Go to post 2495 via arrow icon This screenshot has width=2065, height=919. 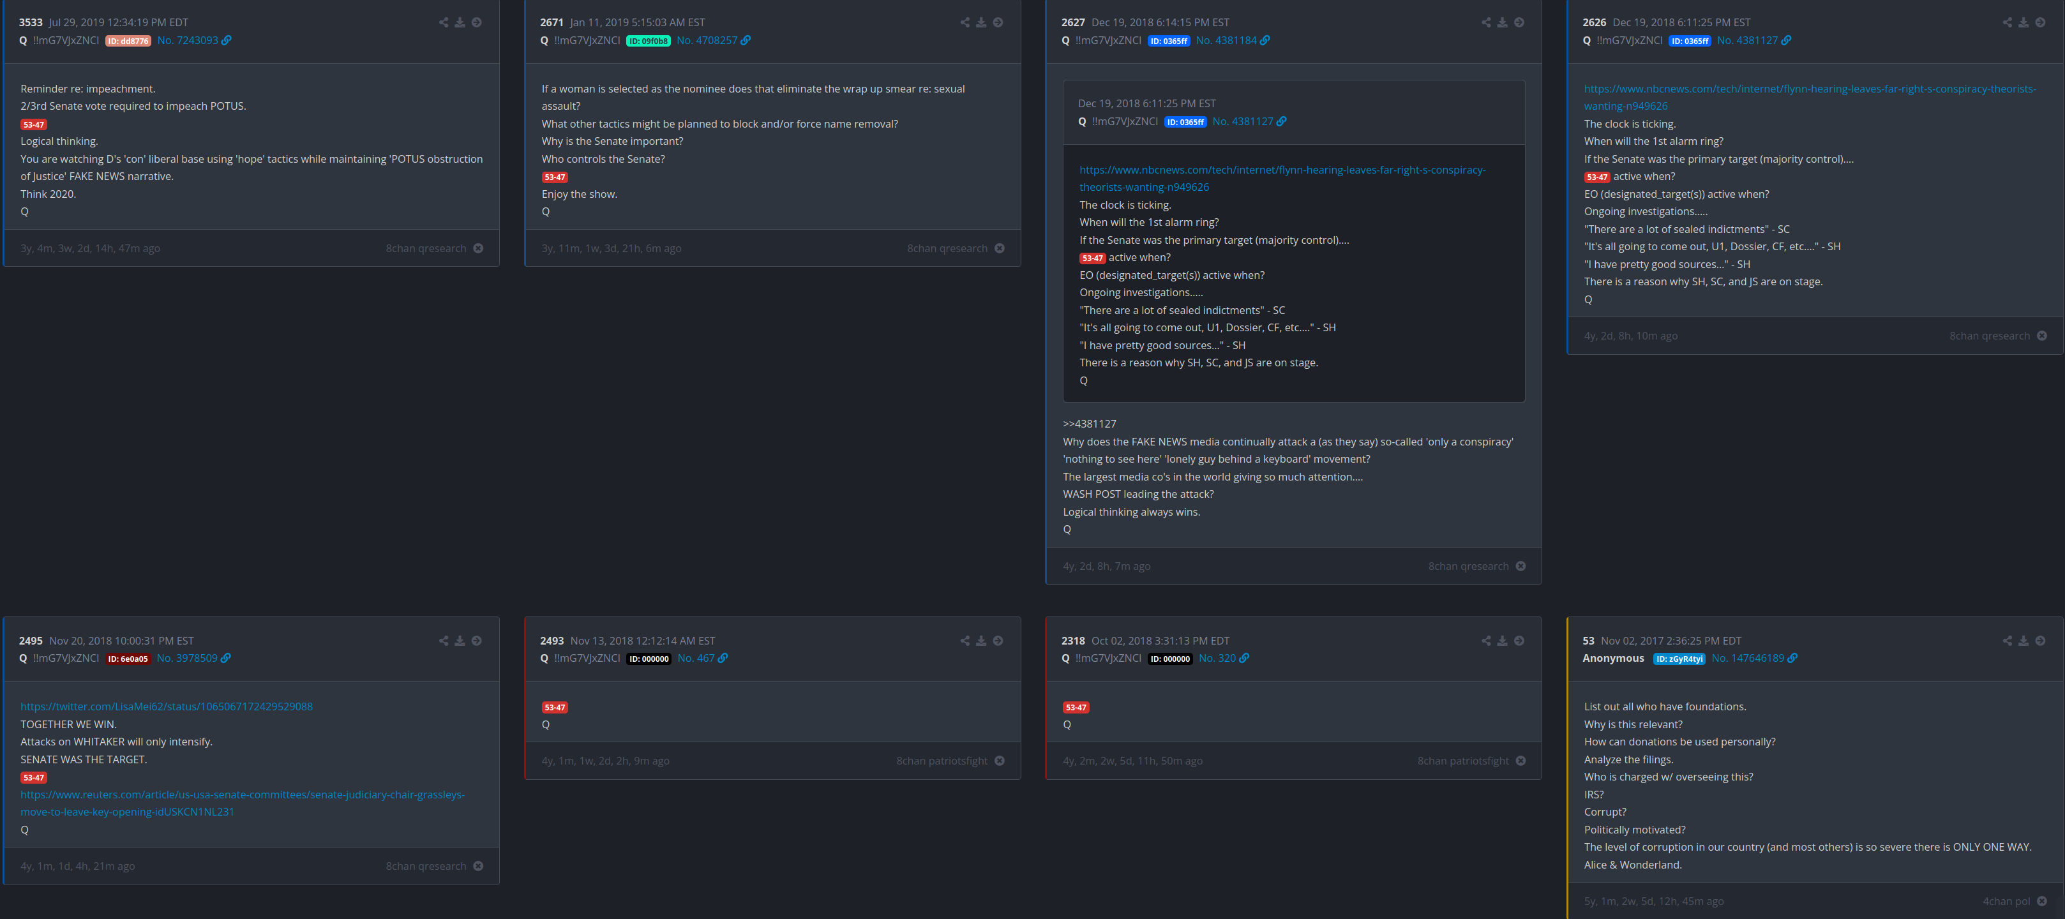(x=477, y=641)
